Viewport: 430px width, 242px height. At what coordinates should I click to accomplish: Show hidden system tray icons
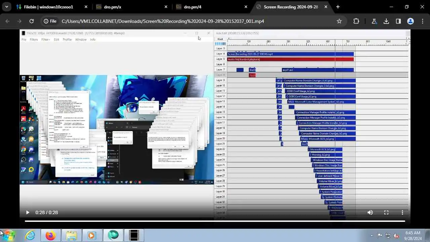coord(372,236)
